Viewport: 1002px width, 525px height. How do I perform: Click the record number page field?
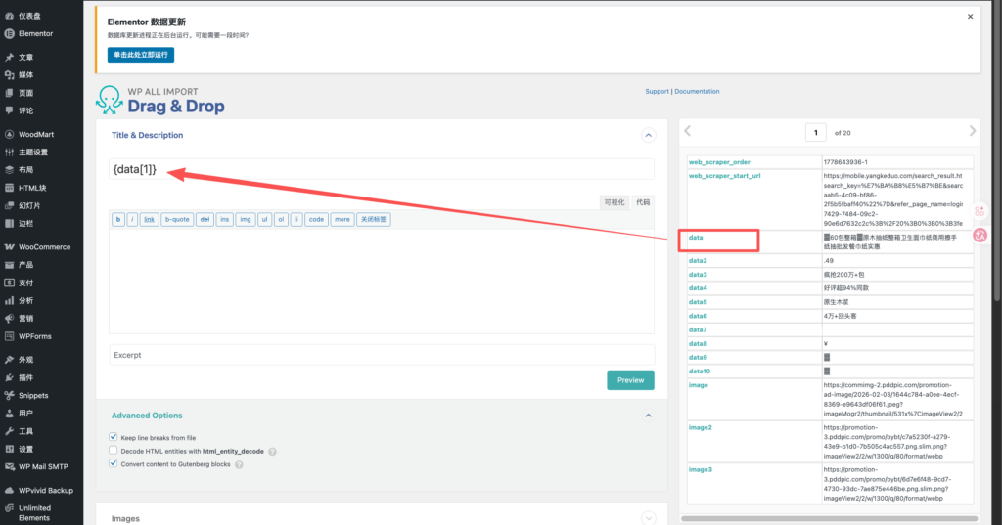(x=815, y=133)
